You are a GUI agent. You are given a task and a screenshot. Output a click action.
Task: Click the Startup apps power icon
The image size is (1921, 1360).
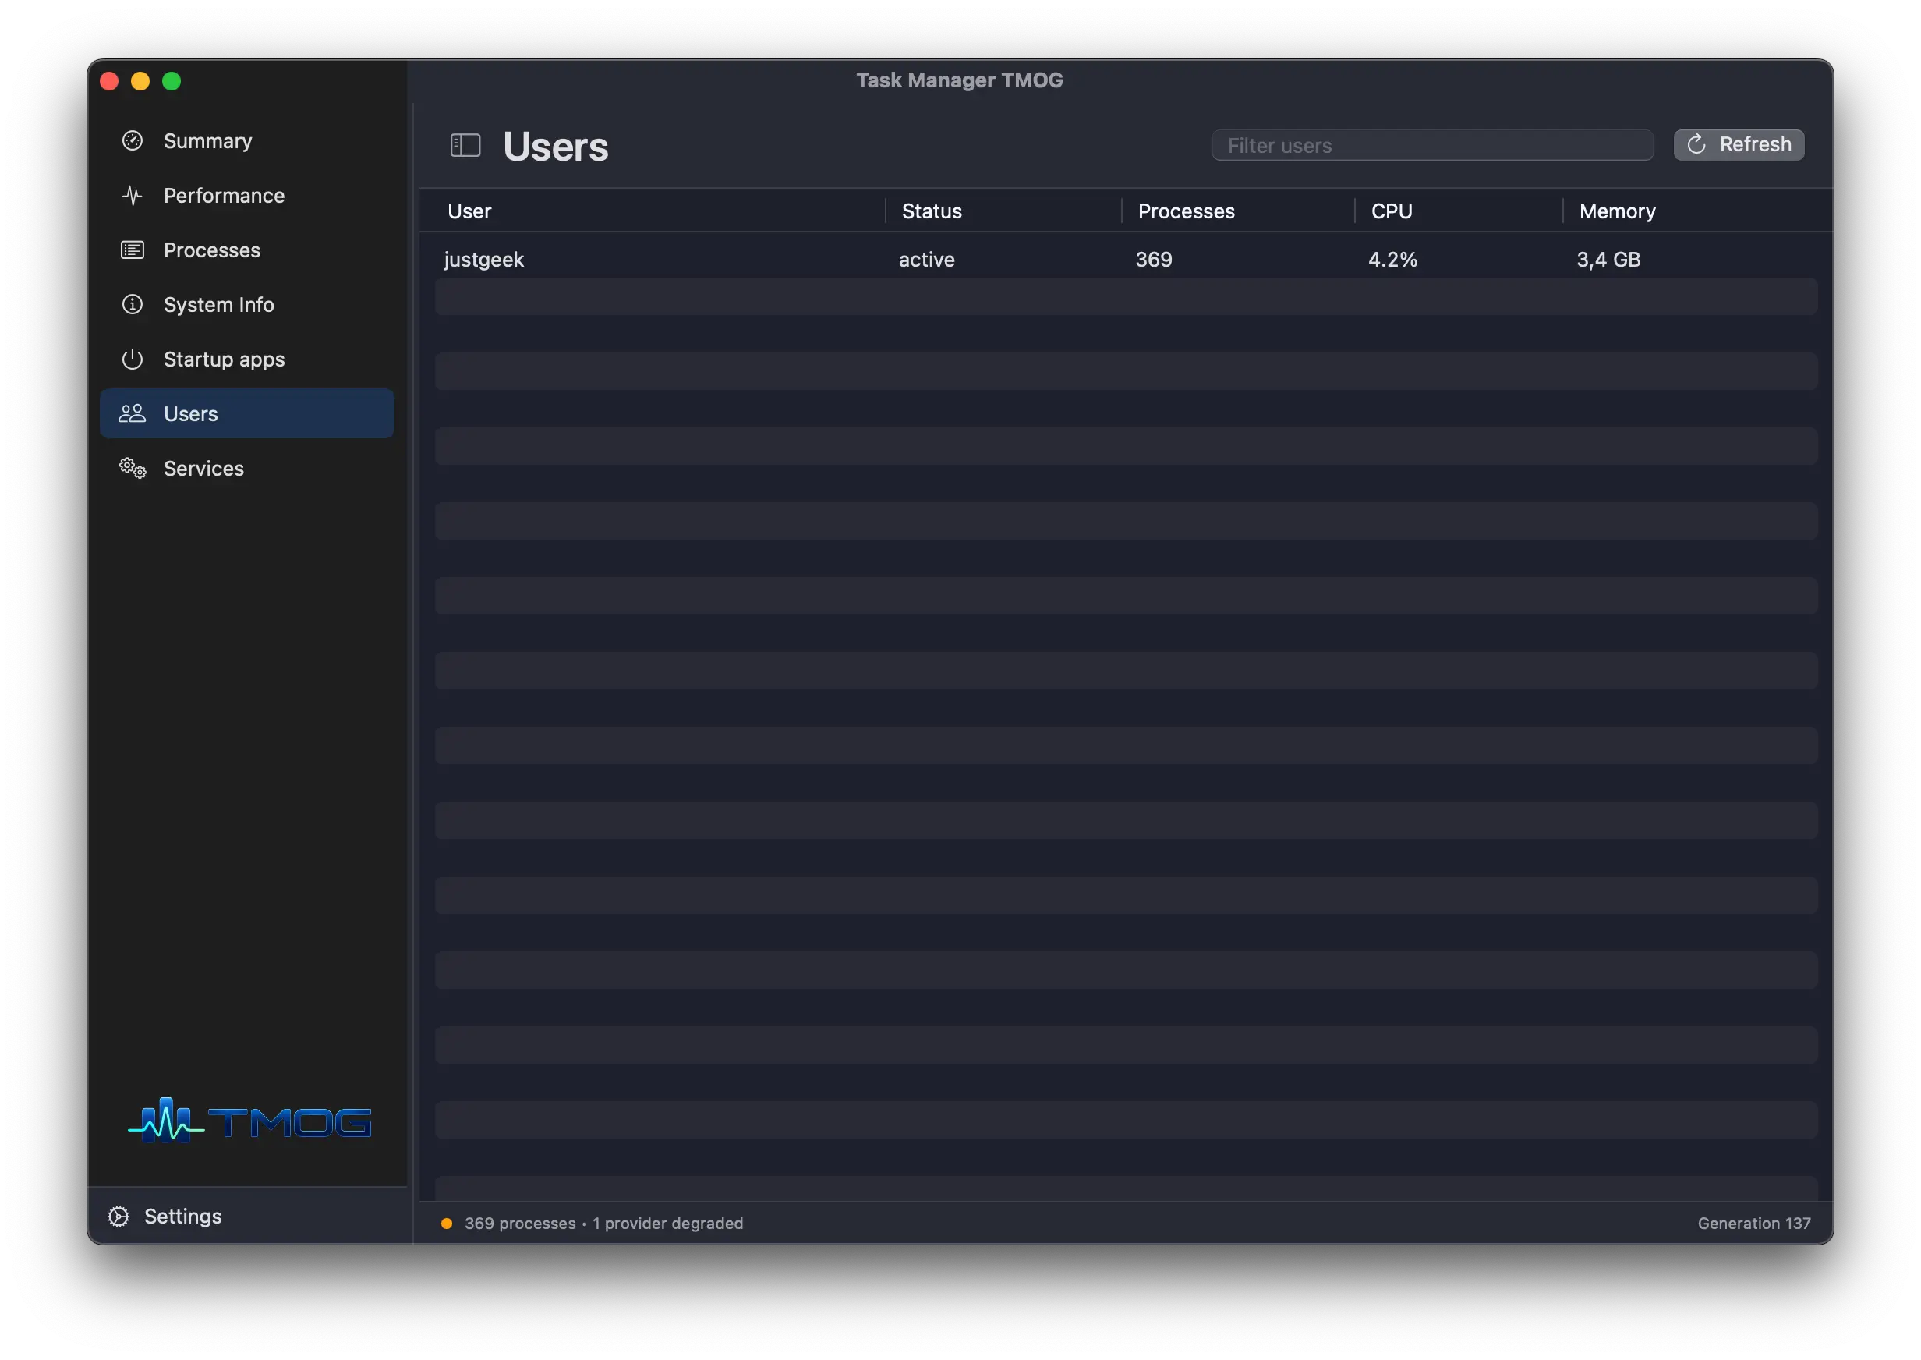pos(133,359)
